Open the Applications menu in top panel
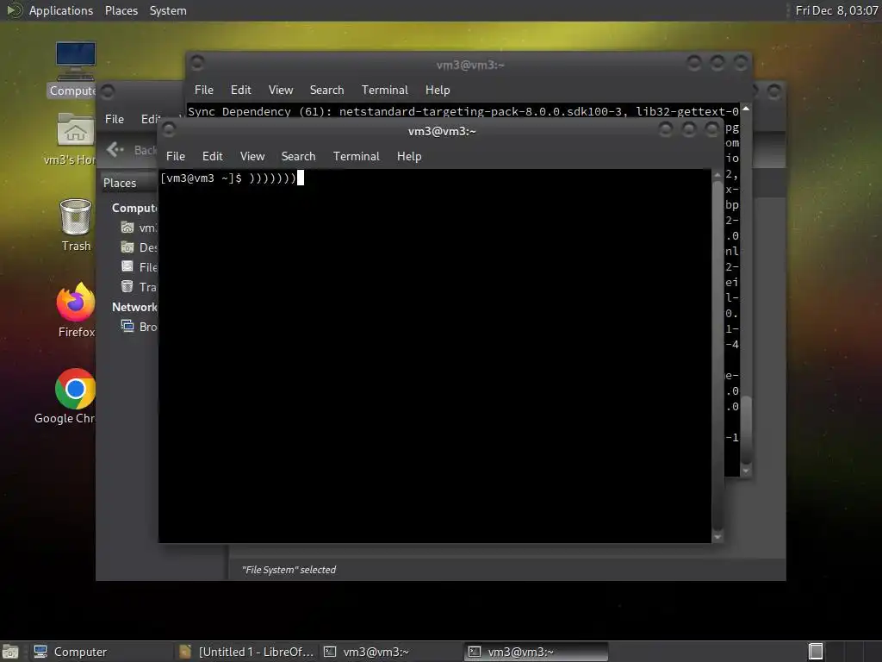The height and width of the screenshot is (662, 882). 61,10
